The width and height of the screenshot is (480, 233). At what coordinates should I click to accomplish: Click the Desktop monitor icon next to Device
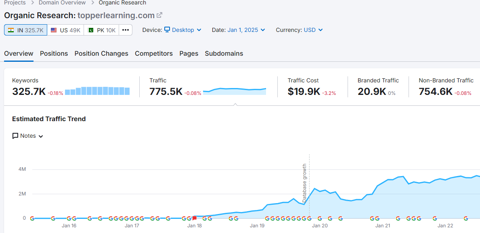(167, 29)
